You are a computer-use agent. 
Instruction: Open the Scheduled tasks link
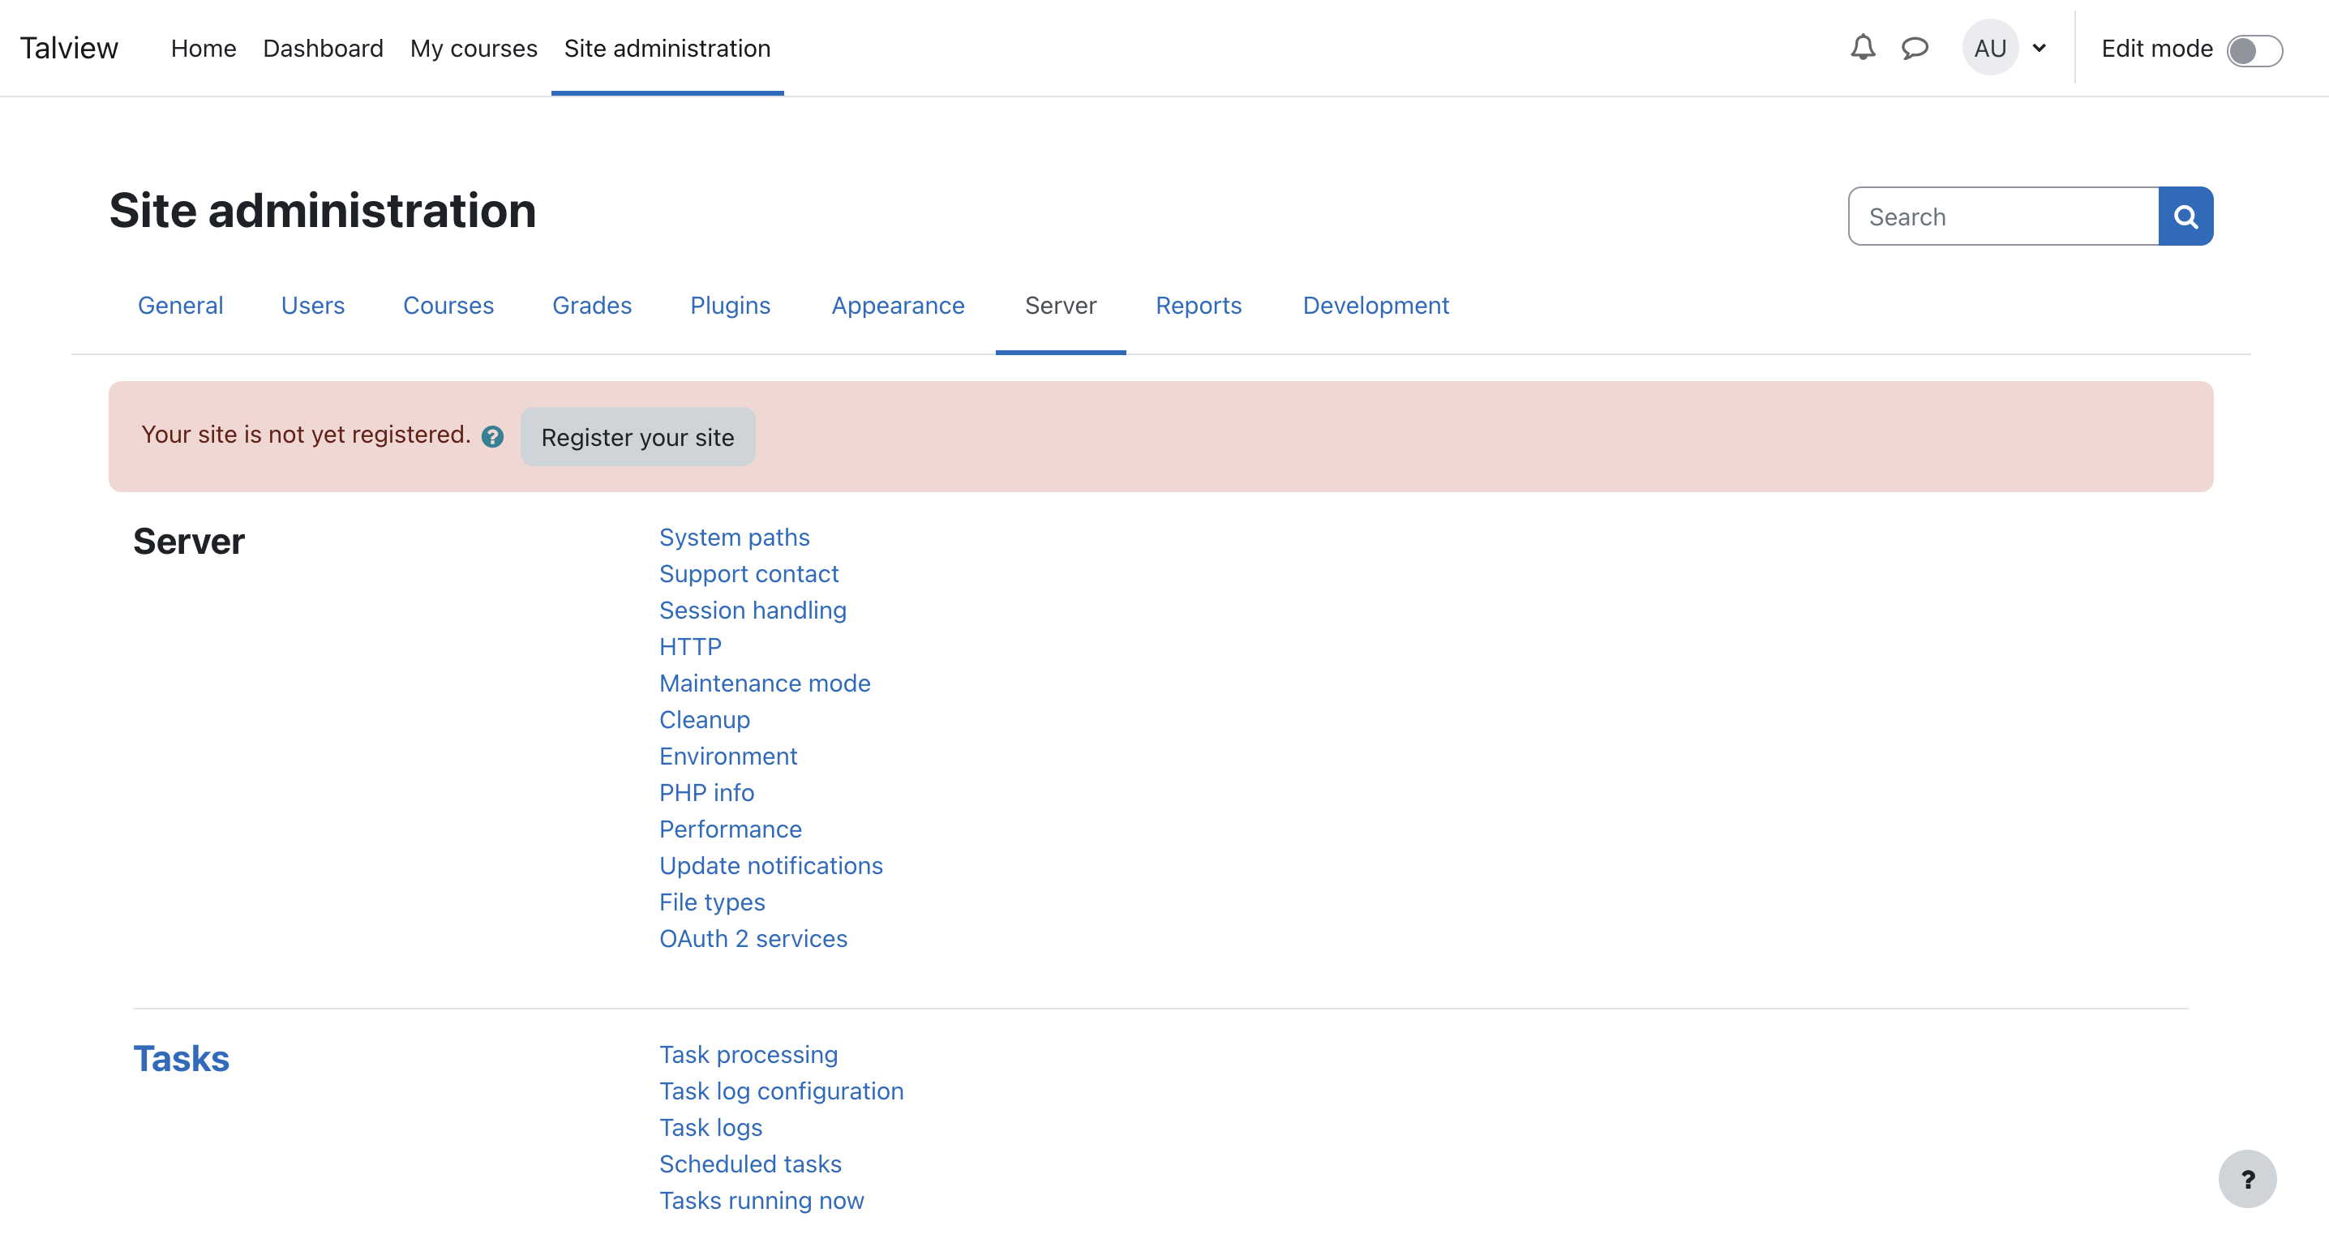[x=749, y=1164]
